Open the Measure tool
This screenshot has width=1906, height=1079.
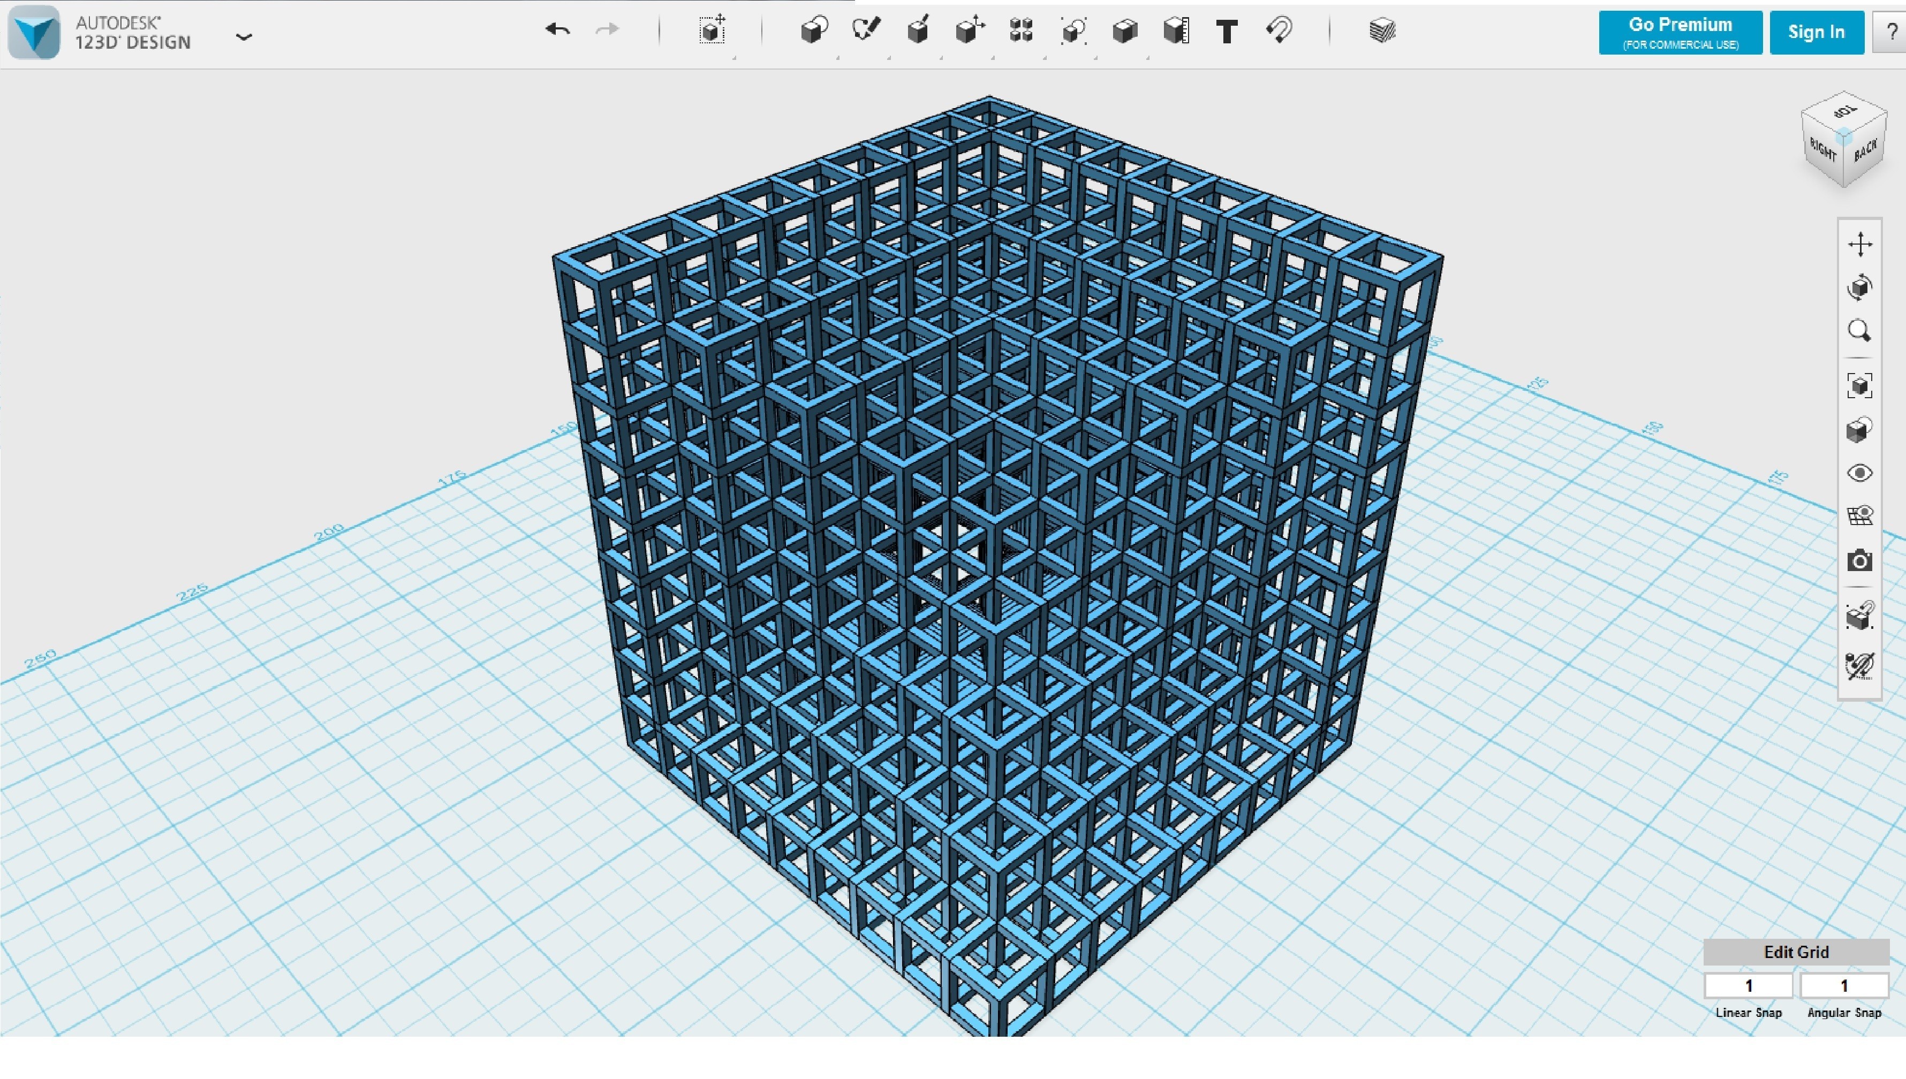(x=1176, y=31)
